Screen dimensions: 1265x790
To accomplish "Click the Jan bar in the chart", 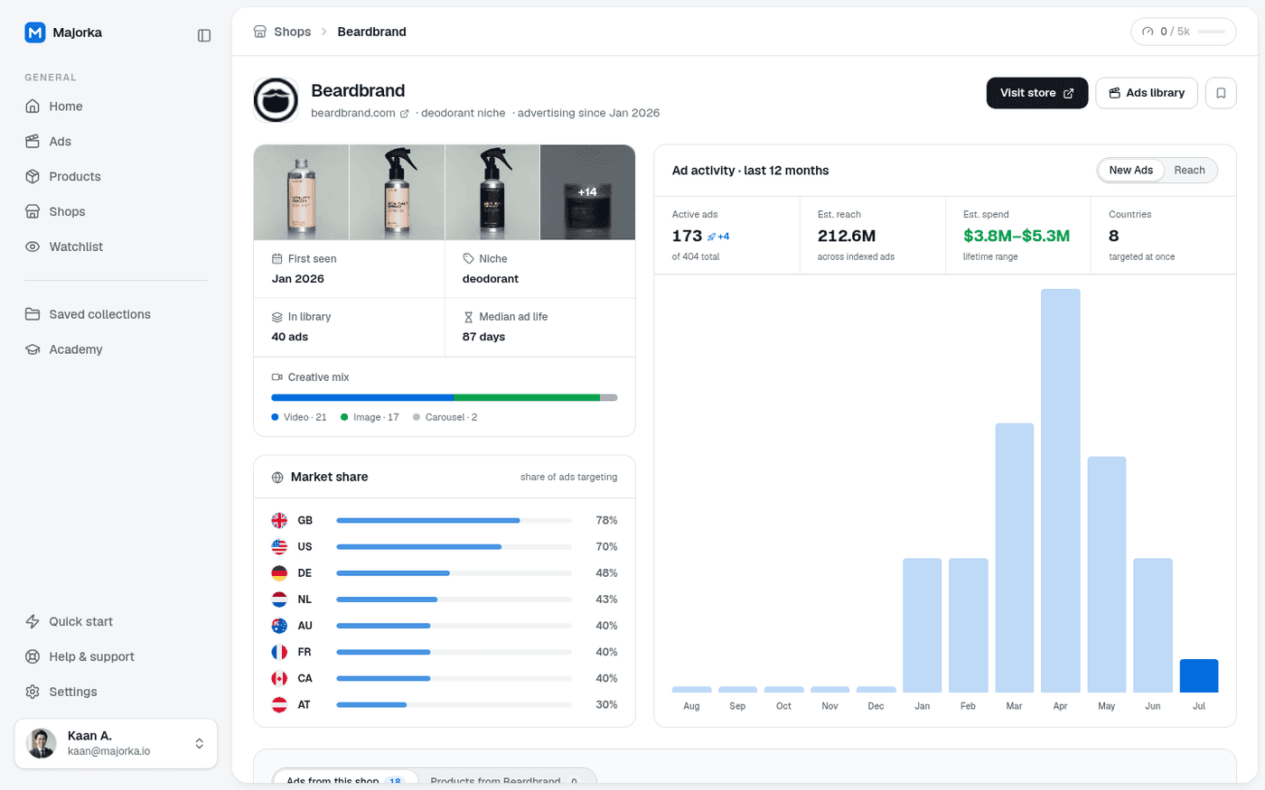I will tap(922, 626).
